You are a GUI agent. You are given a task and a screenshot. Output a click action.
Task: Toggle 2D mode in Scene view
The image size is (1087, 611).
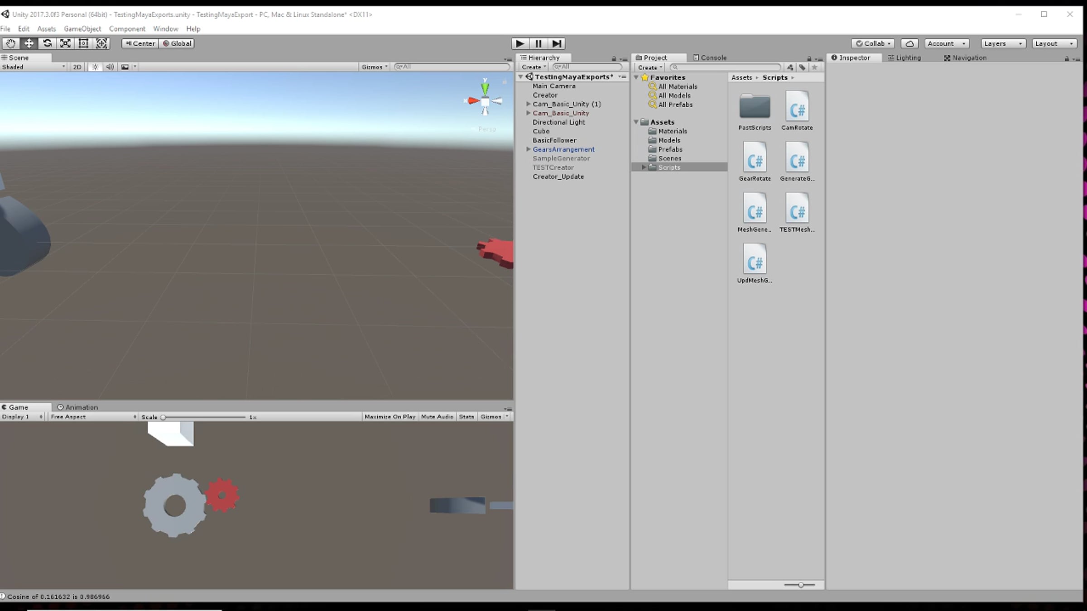tap(77, 67)
